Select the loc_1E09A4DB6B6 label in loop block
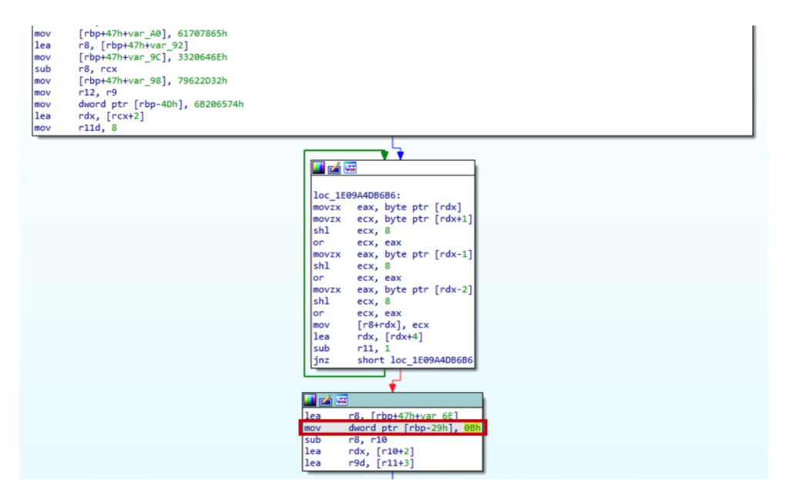The image size is (789, 495). click(351, 196)
